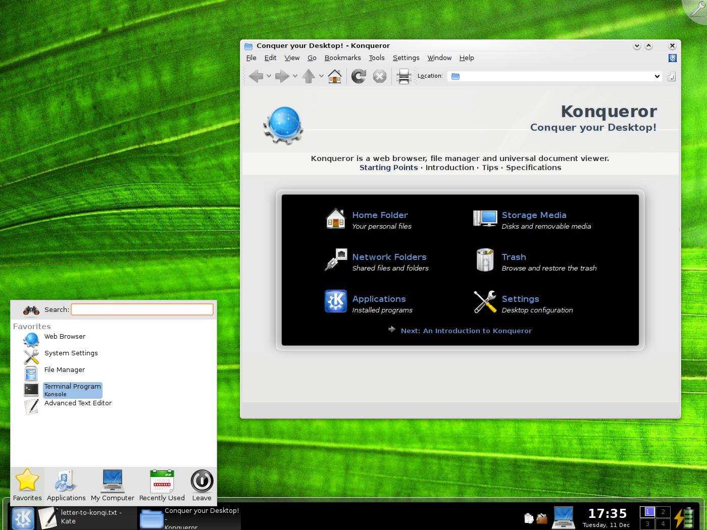Viewport: 707px width, 530px height.
Task: Follow the Specifications link
Action: (x=533, y=168)
